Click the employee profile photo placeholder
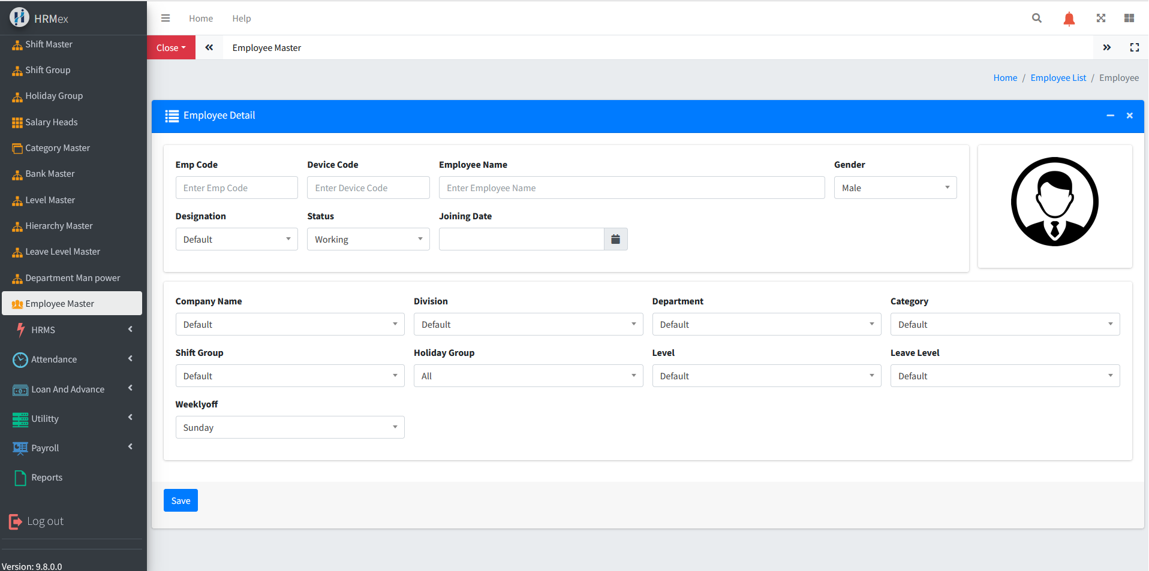 coord(1054,202)
